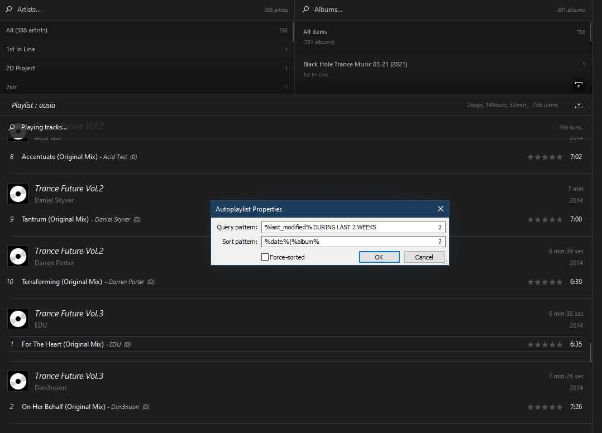Select track For The Heart (Original Mix)
Screen dimensions: 602x433
click(x=295, y=344)
